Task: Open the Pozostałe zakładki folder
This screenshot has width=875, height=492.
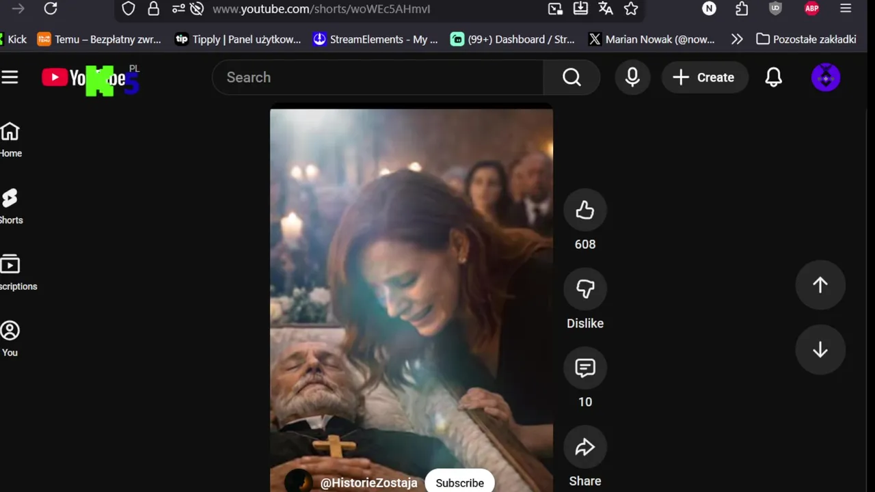Action: coord(807,39)
